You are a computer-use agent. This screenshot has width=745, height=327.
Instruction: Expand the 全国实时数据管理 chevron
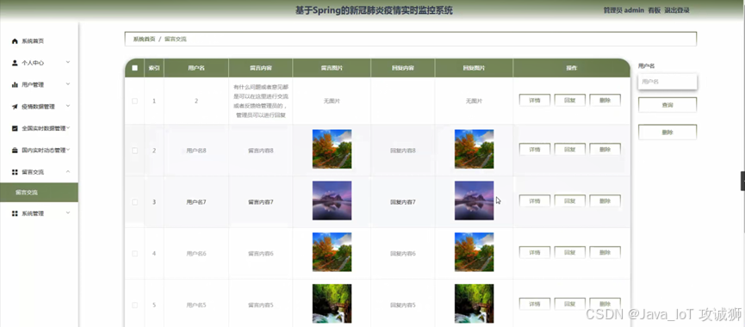(x=68, y=127)
